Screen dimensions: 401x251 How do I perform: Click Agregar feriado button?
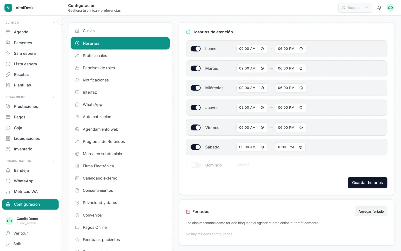click(x=371, y=212)
